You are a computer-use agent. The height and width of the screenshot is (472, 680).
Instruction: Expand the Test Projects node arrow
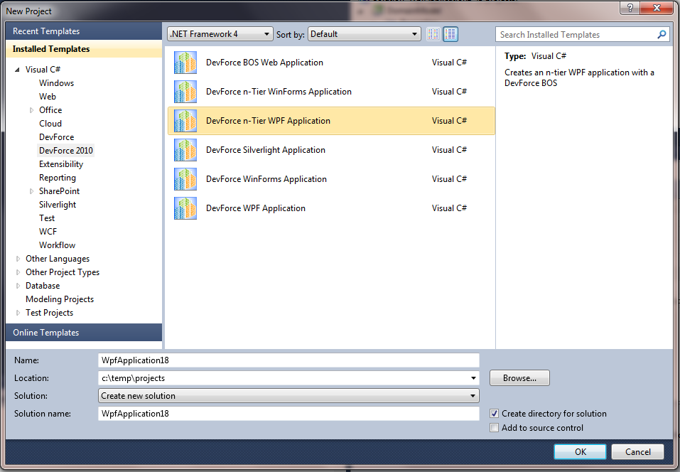coord(18,313)
